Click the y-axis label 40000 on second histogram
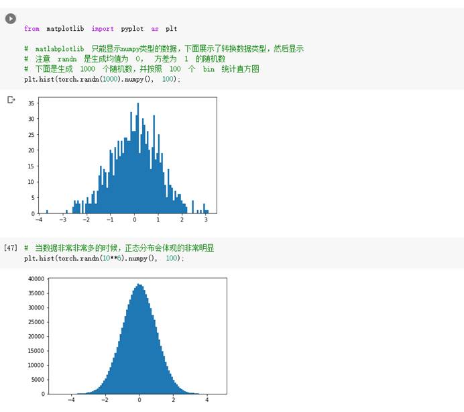Image resolution: width=464 pixels, height=412 pixels. pos(34,278)
